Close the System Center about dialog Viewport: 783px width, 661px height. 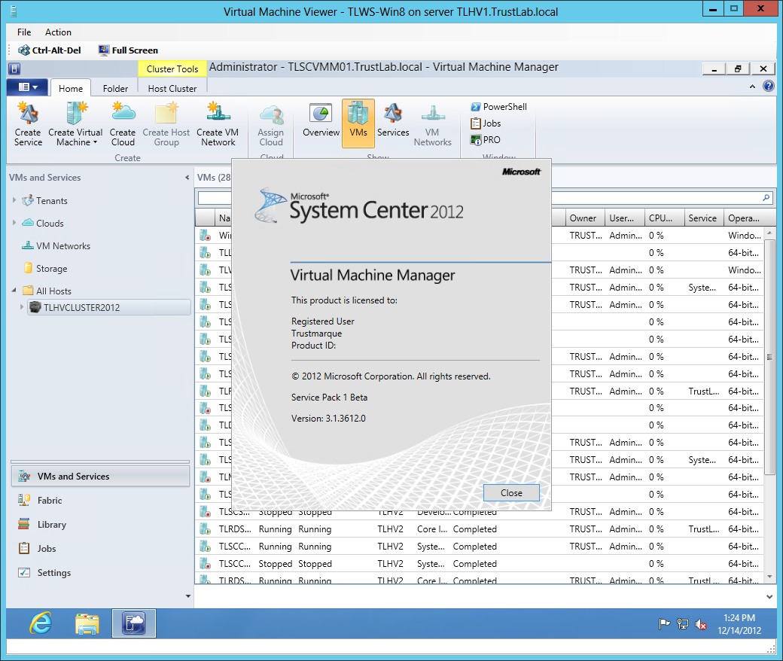[x=511, y=492]
